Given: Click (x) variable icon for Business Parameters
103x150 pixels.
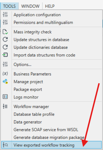Looking at the screenshot, I should point(5,74).
